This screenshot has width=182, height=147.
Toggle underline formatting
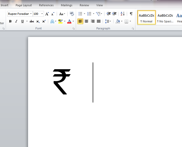[22, 21]
